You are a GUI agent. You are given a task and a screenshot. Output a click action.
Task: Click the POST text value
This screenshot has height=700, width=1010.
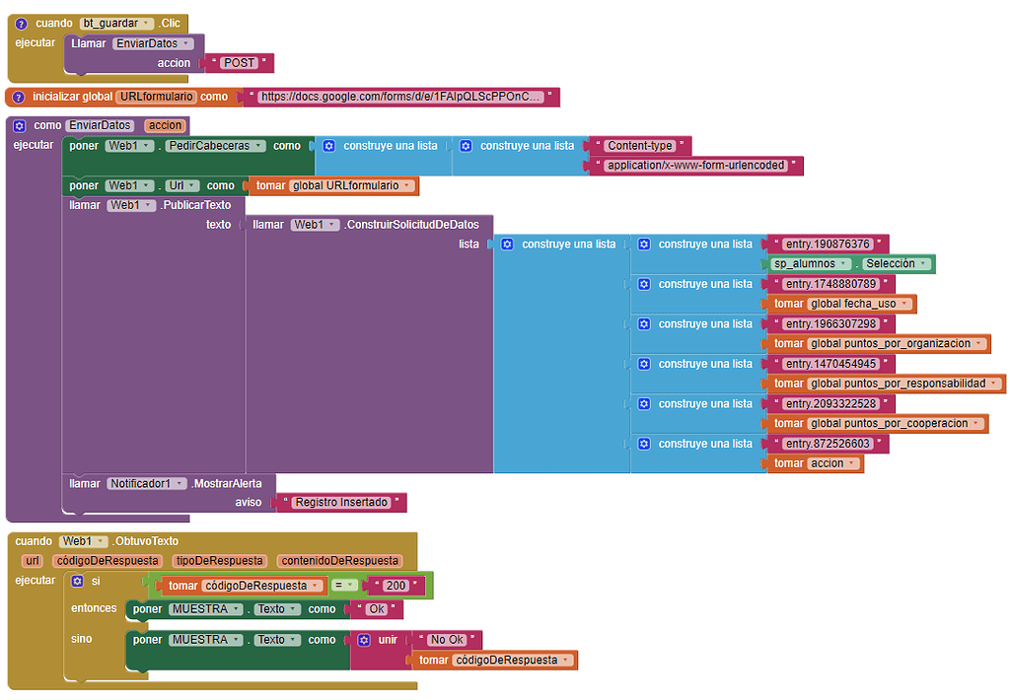click(x=239, y=63)
